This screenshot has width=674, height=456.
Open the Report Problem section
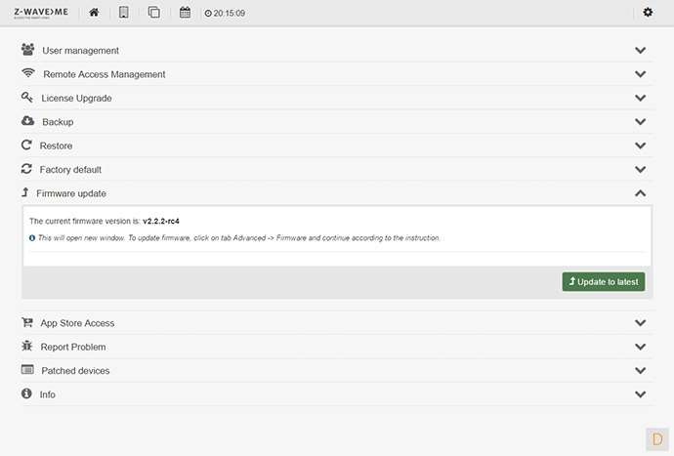(73, 347)
